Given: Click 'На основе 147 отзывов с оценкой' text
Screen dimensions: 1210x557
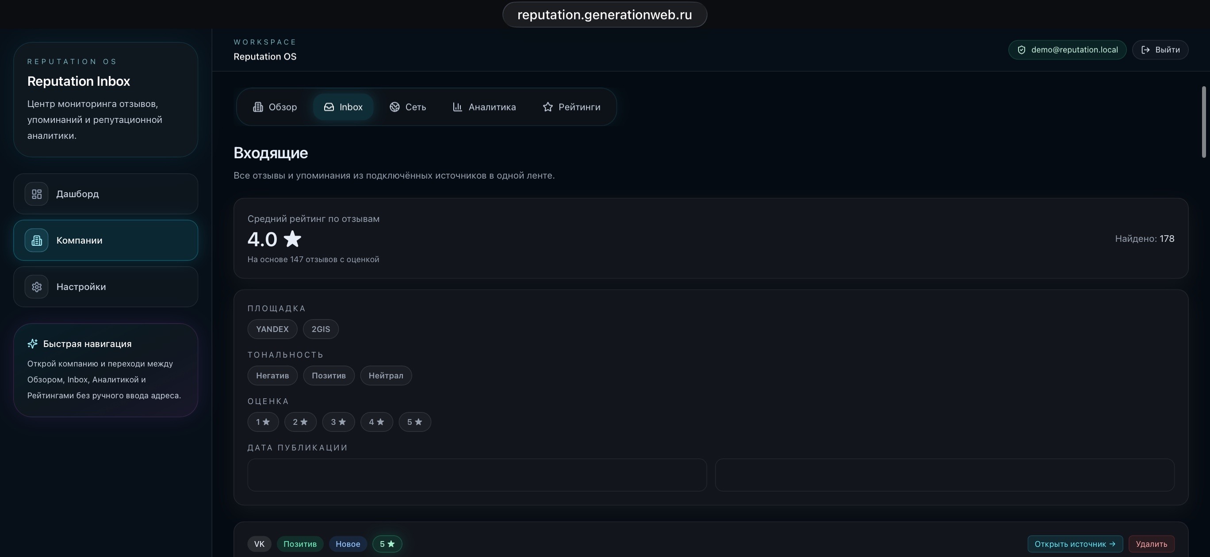Looking at the screenshot, I should click(313, 259).
